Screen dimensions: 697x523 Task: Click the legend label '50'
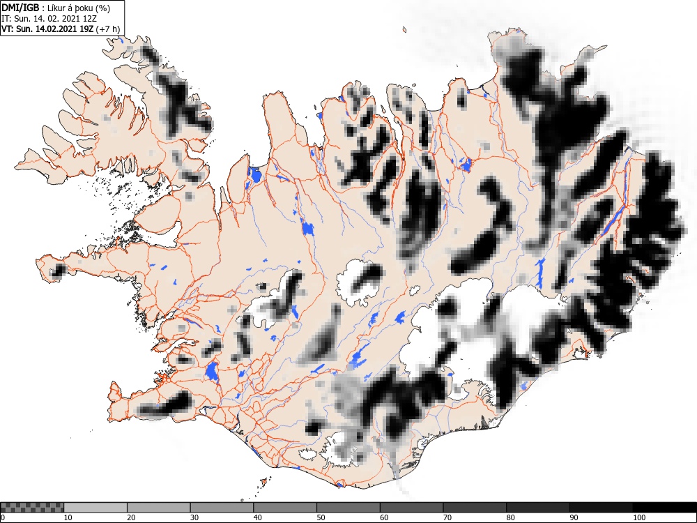point(321,517)
